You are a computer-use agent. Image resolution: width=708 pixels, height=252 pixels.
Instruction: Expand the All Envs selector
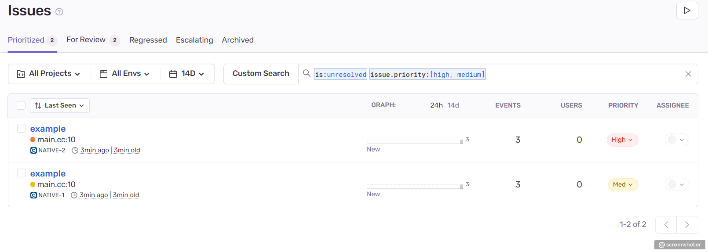[125, 74]
